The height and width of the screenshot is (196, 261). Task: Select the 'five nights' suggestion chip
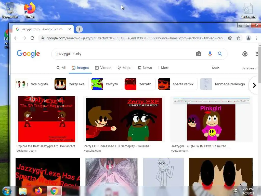[34, 84]
